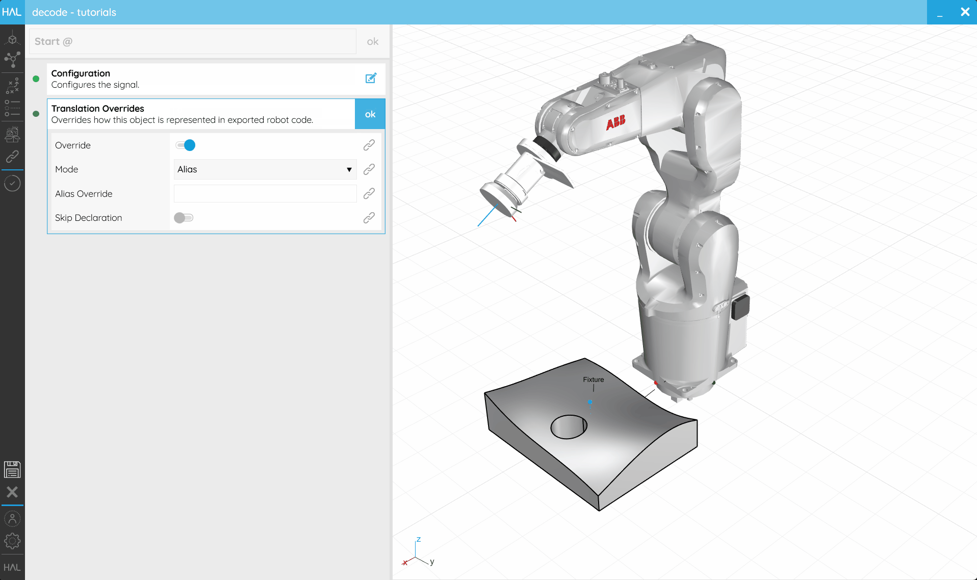Open the settings gear icon
The image size is (977, 580).
12,541
